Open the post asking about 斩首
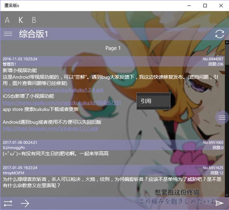The width and height of the screenshot is (229, 210). click(112, 182)
